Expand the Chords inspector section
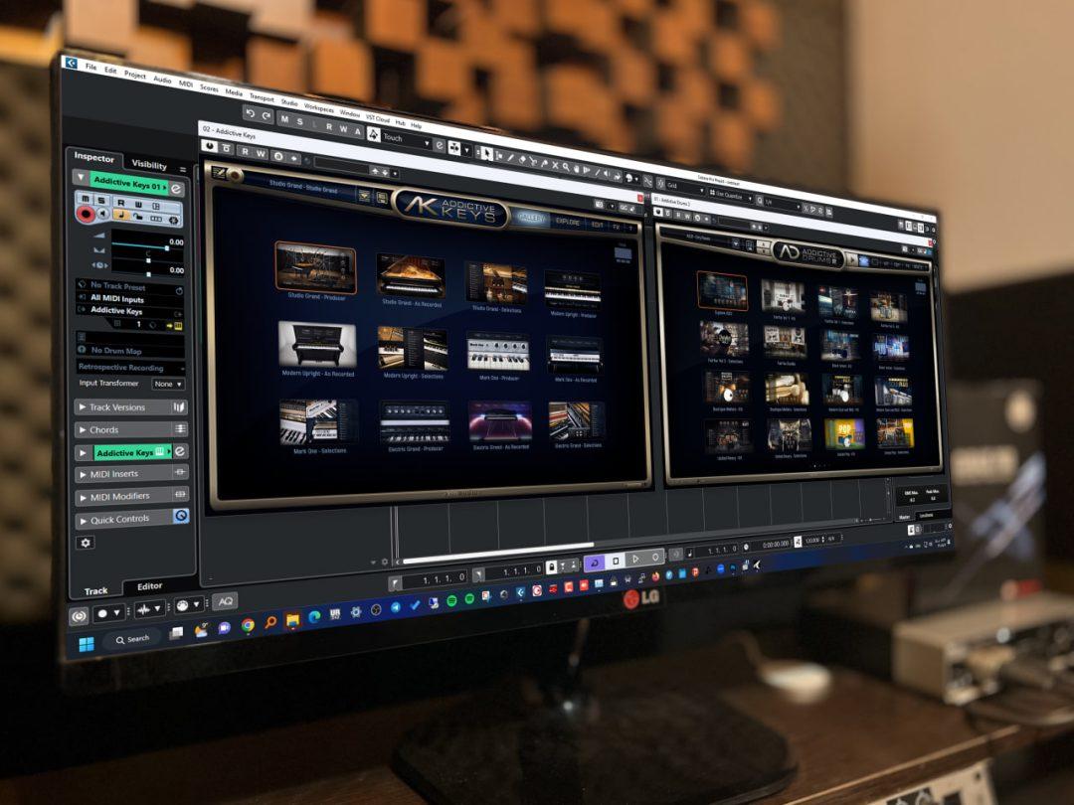Viewport: 1074px width, 805px height. [83, 430]
